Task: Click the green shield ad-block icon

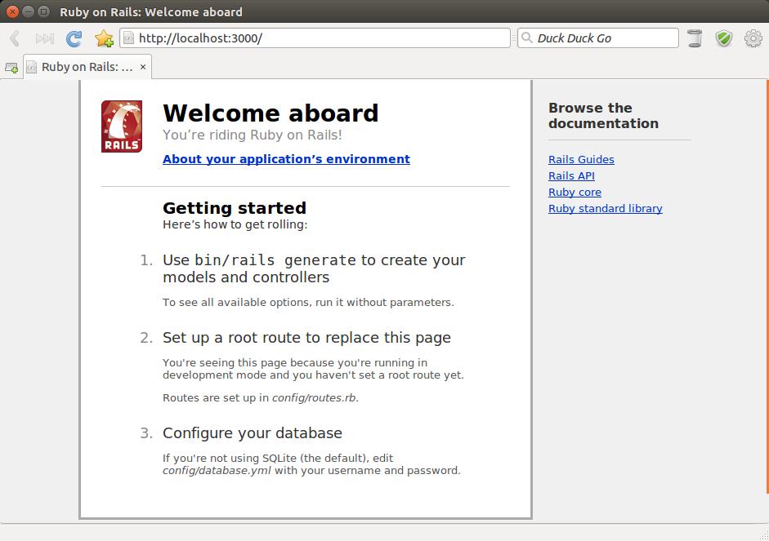Action: click(x=724, y=38)
